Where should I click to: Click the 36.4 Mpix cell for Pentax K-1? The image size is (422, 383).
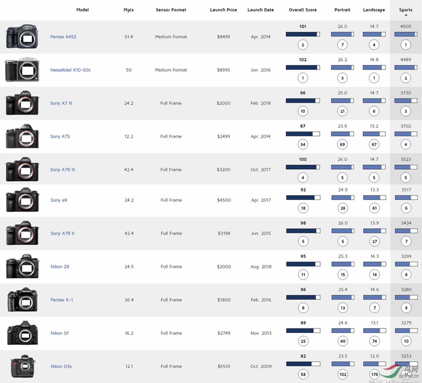coord(129,300)
